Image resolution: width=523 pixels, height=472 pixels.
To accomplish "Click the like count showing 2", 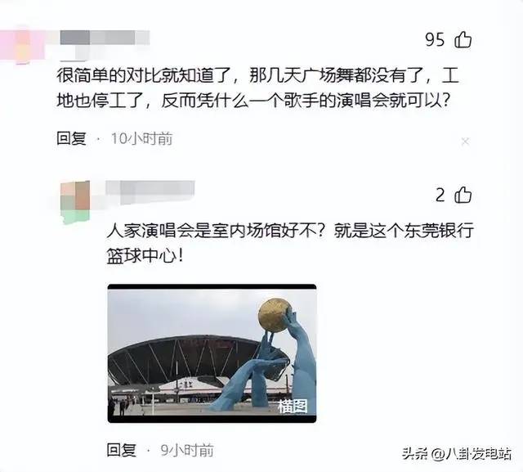I will point(440,195).
